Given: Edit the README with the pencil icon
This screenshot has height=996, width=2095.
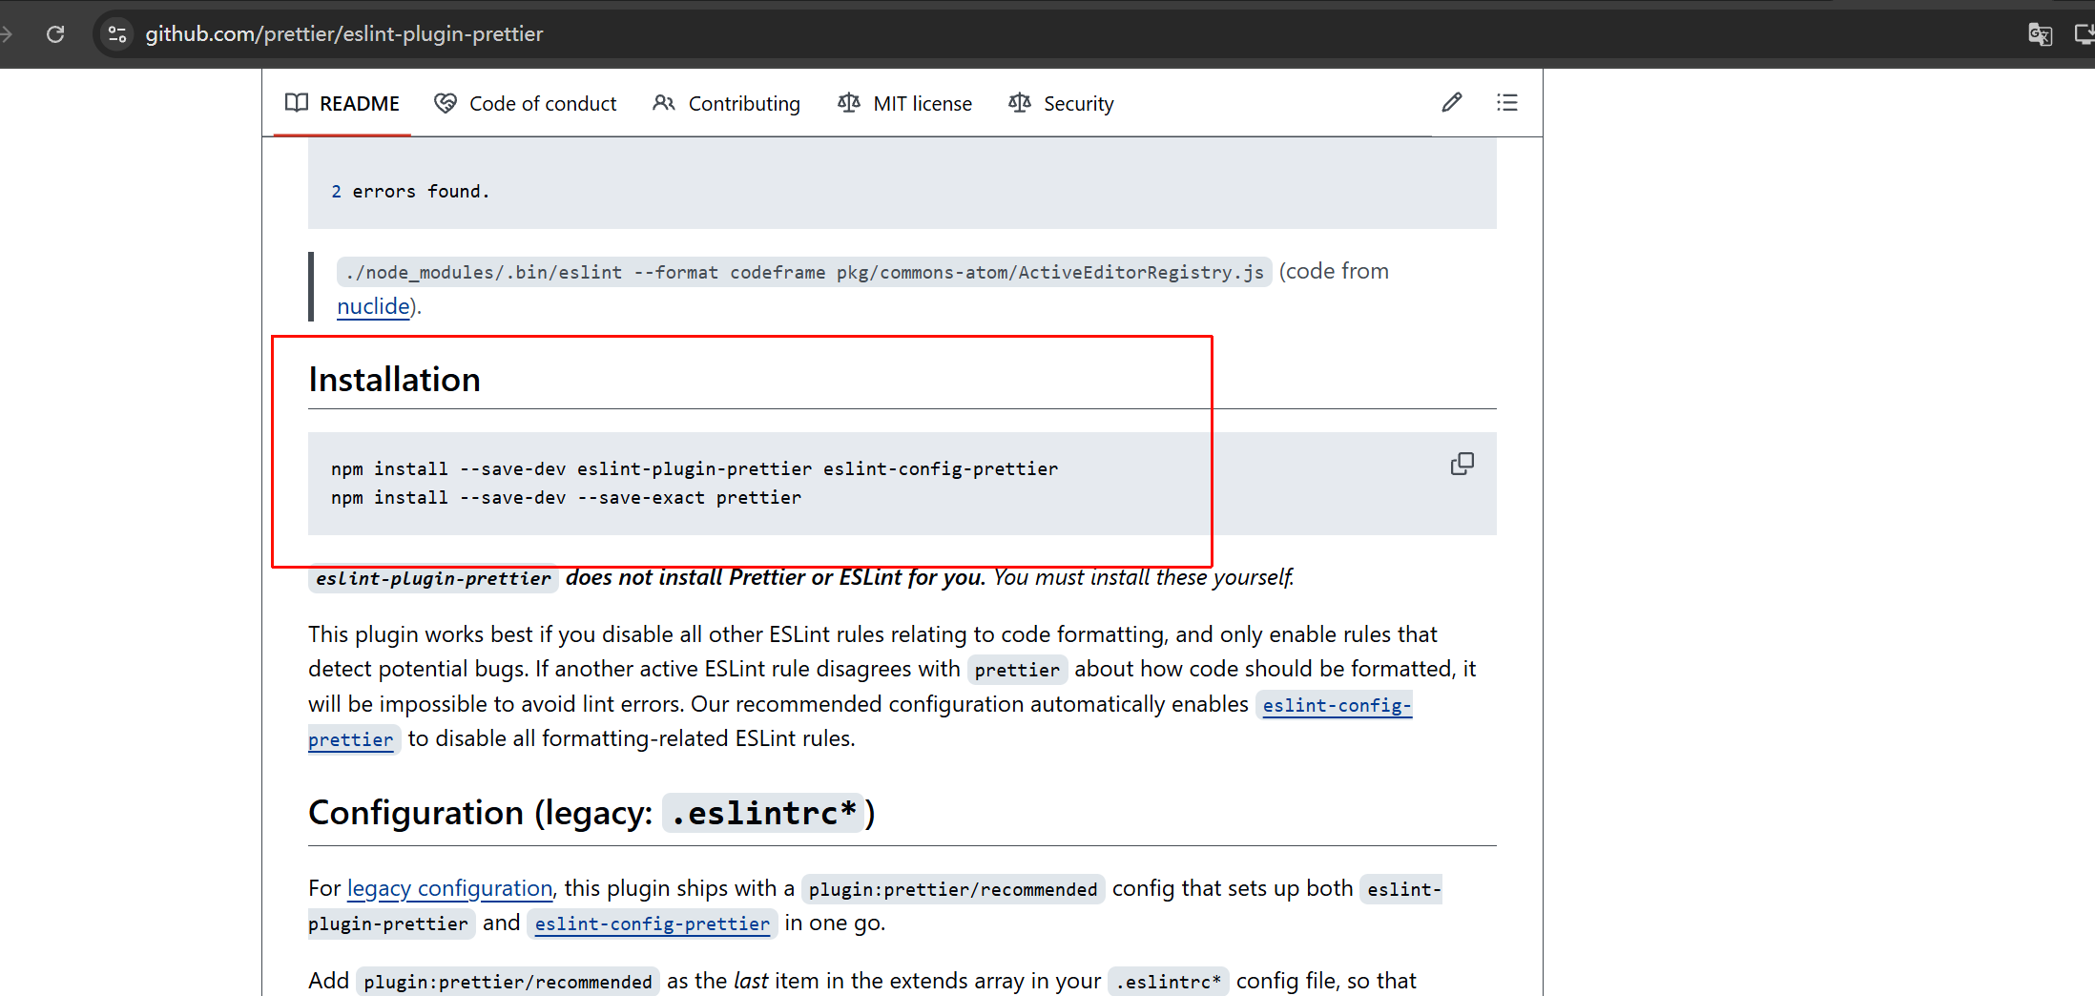Looking at the screenshot, I should click(x=1452, y=102).
